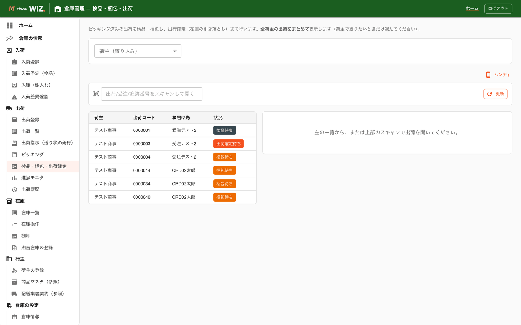The width and height of the screenshot is (521, 325).
Task: Click the 更新 refresh button
Action: click(495, 94)
